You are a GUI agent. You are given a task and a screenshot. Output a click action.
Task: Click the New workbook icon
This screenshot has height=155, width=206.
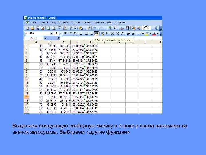27,28
